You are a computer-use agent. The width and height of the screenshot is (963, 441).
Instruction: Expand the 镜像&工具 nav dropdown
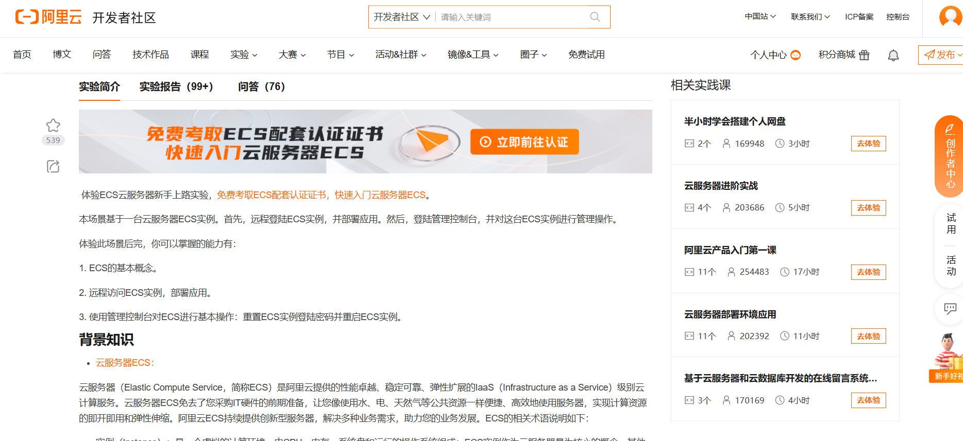click(473, 55)
